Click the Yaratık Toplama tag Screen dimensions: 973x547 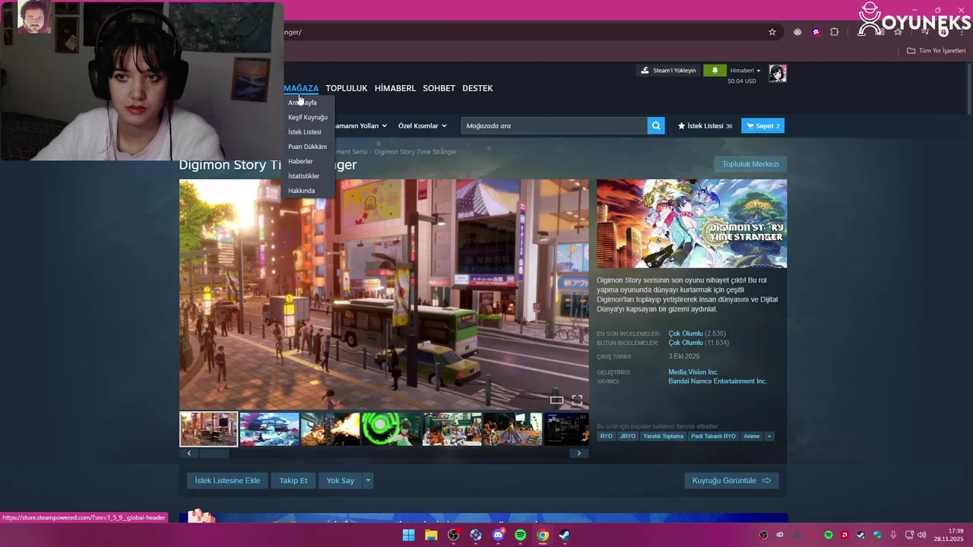(x=663, y=436)
